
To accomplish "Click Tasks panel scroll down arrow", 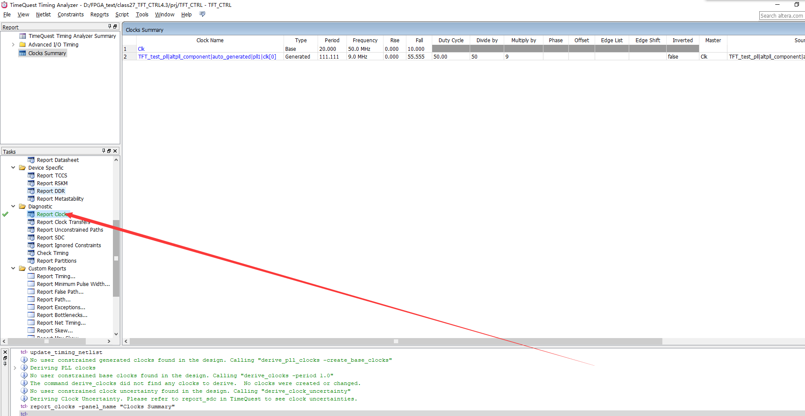I will pyautogui.click(x=116, y=334).
